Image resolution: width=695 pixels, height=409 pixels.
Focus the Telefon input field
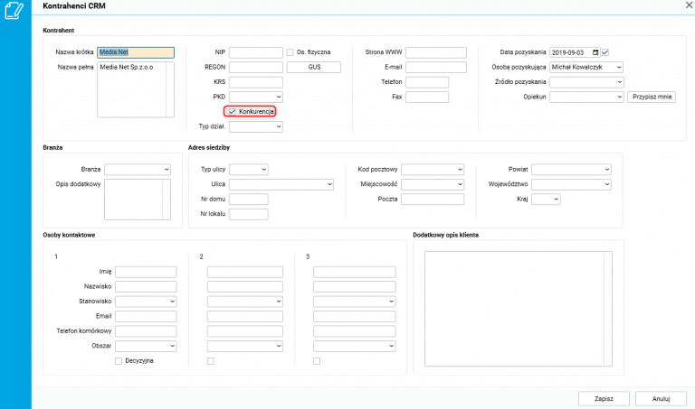pyautogui.click(x=427, y=82)
